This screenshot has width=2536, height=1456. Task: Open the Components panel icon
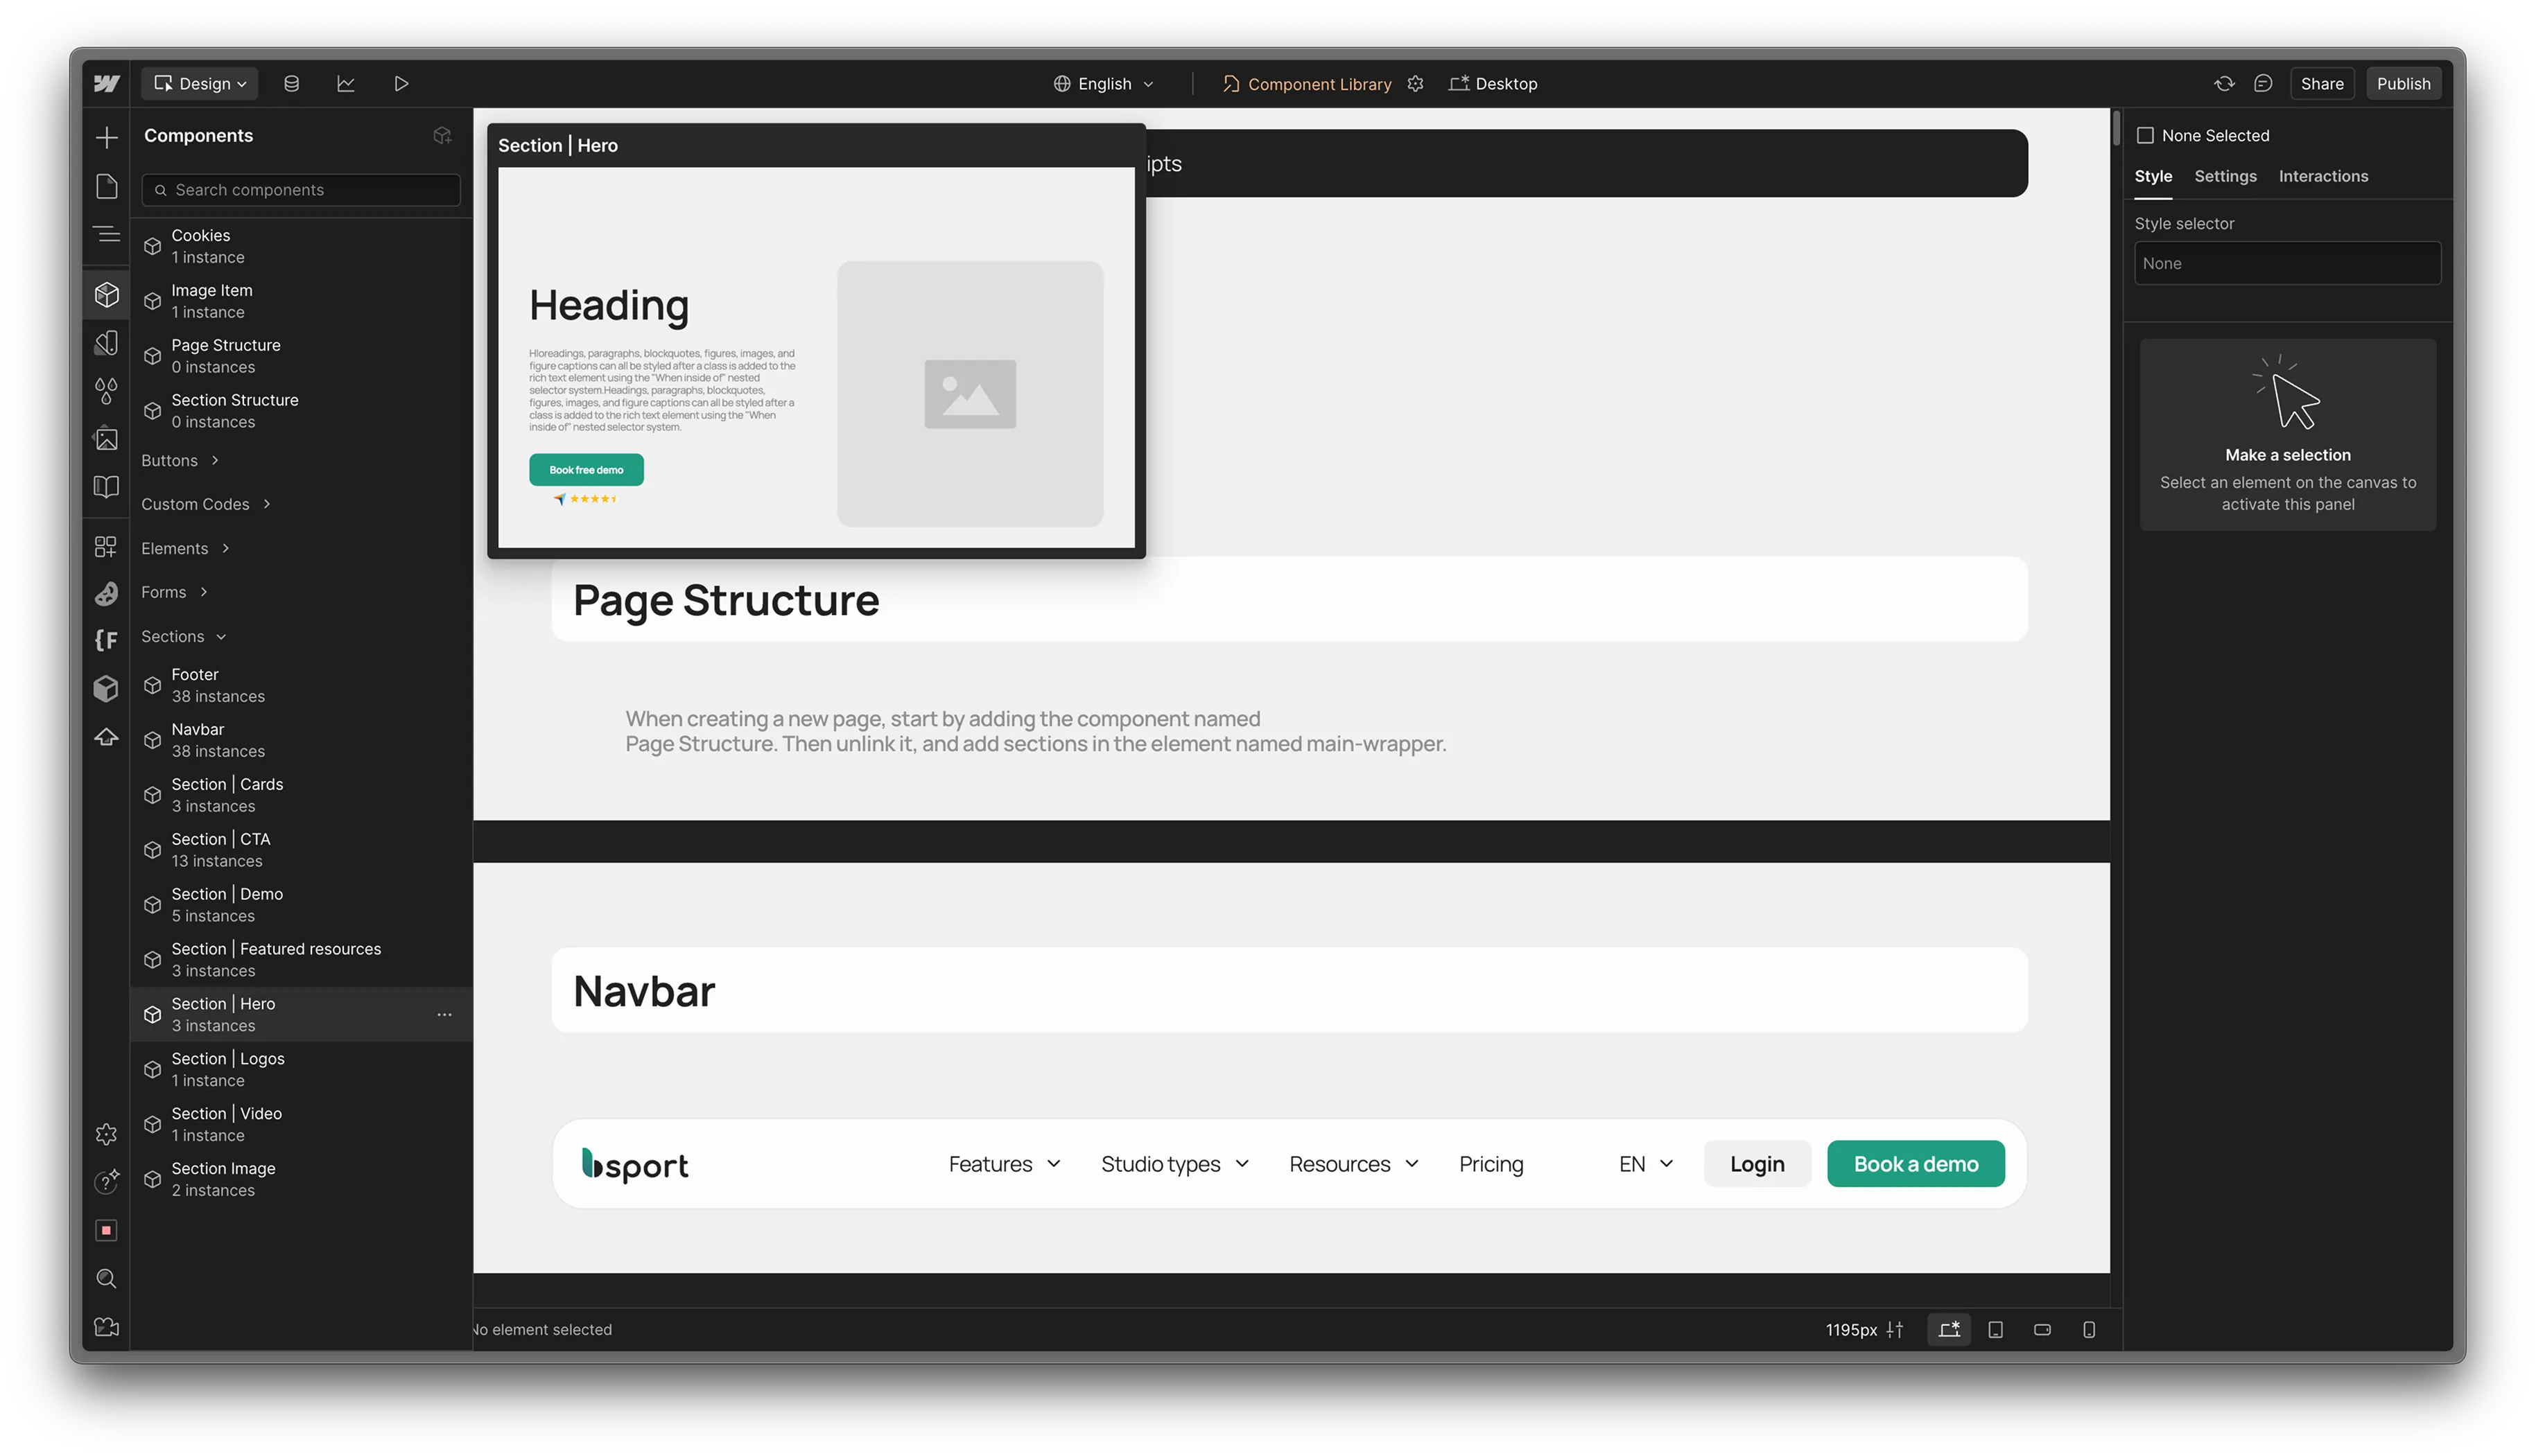click(106, 295)
